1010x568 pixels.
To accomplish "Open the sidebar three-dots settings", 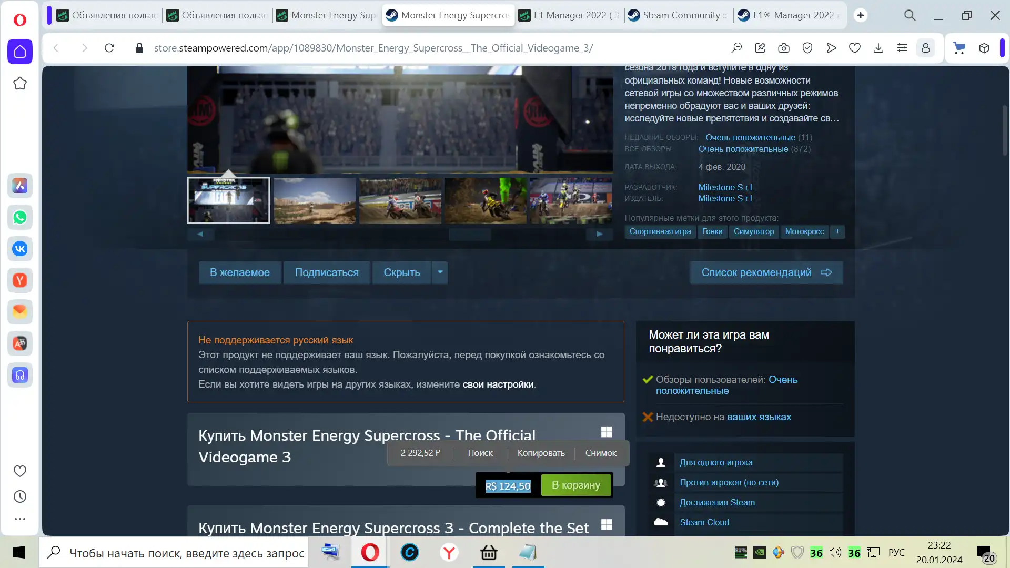I will point(20,519).
